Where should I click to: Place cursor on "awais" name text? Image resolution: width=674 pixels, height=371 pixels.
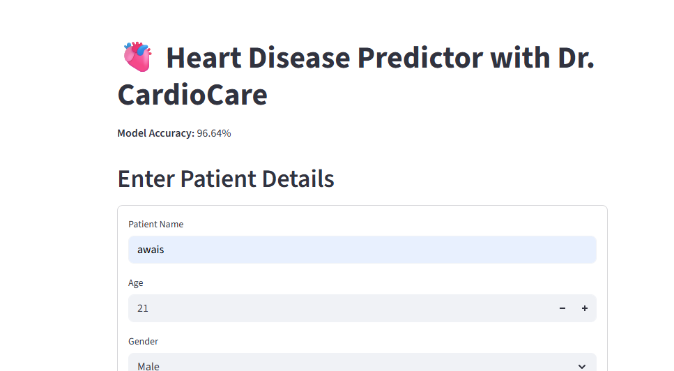pos(151,250)
